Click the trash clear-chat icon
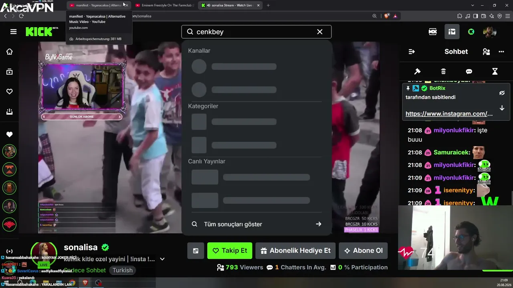 click(x=443, y=71)
